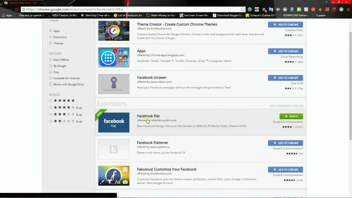The image size is (352, 198).
Task: Go back using the « Home link
Action: (54, 20)
